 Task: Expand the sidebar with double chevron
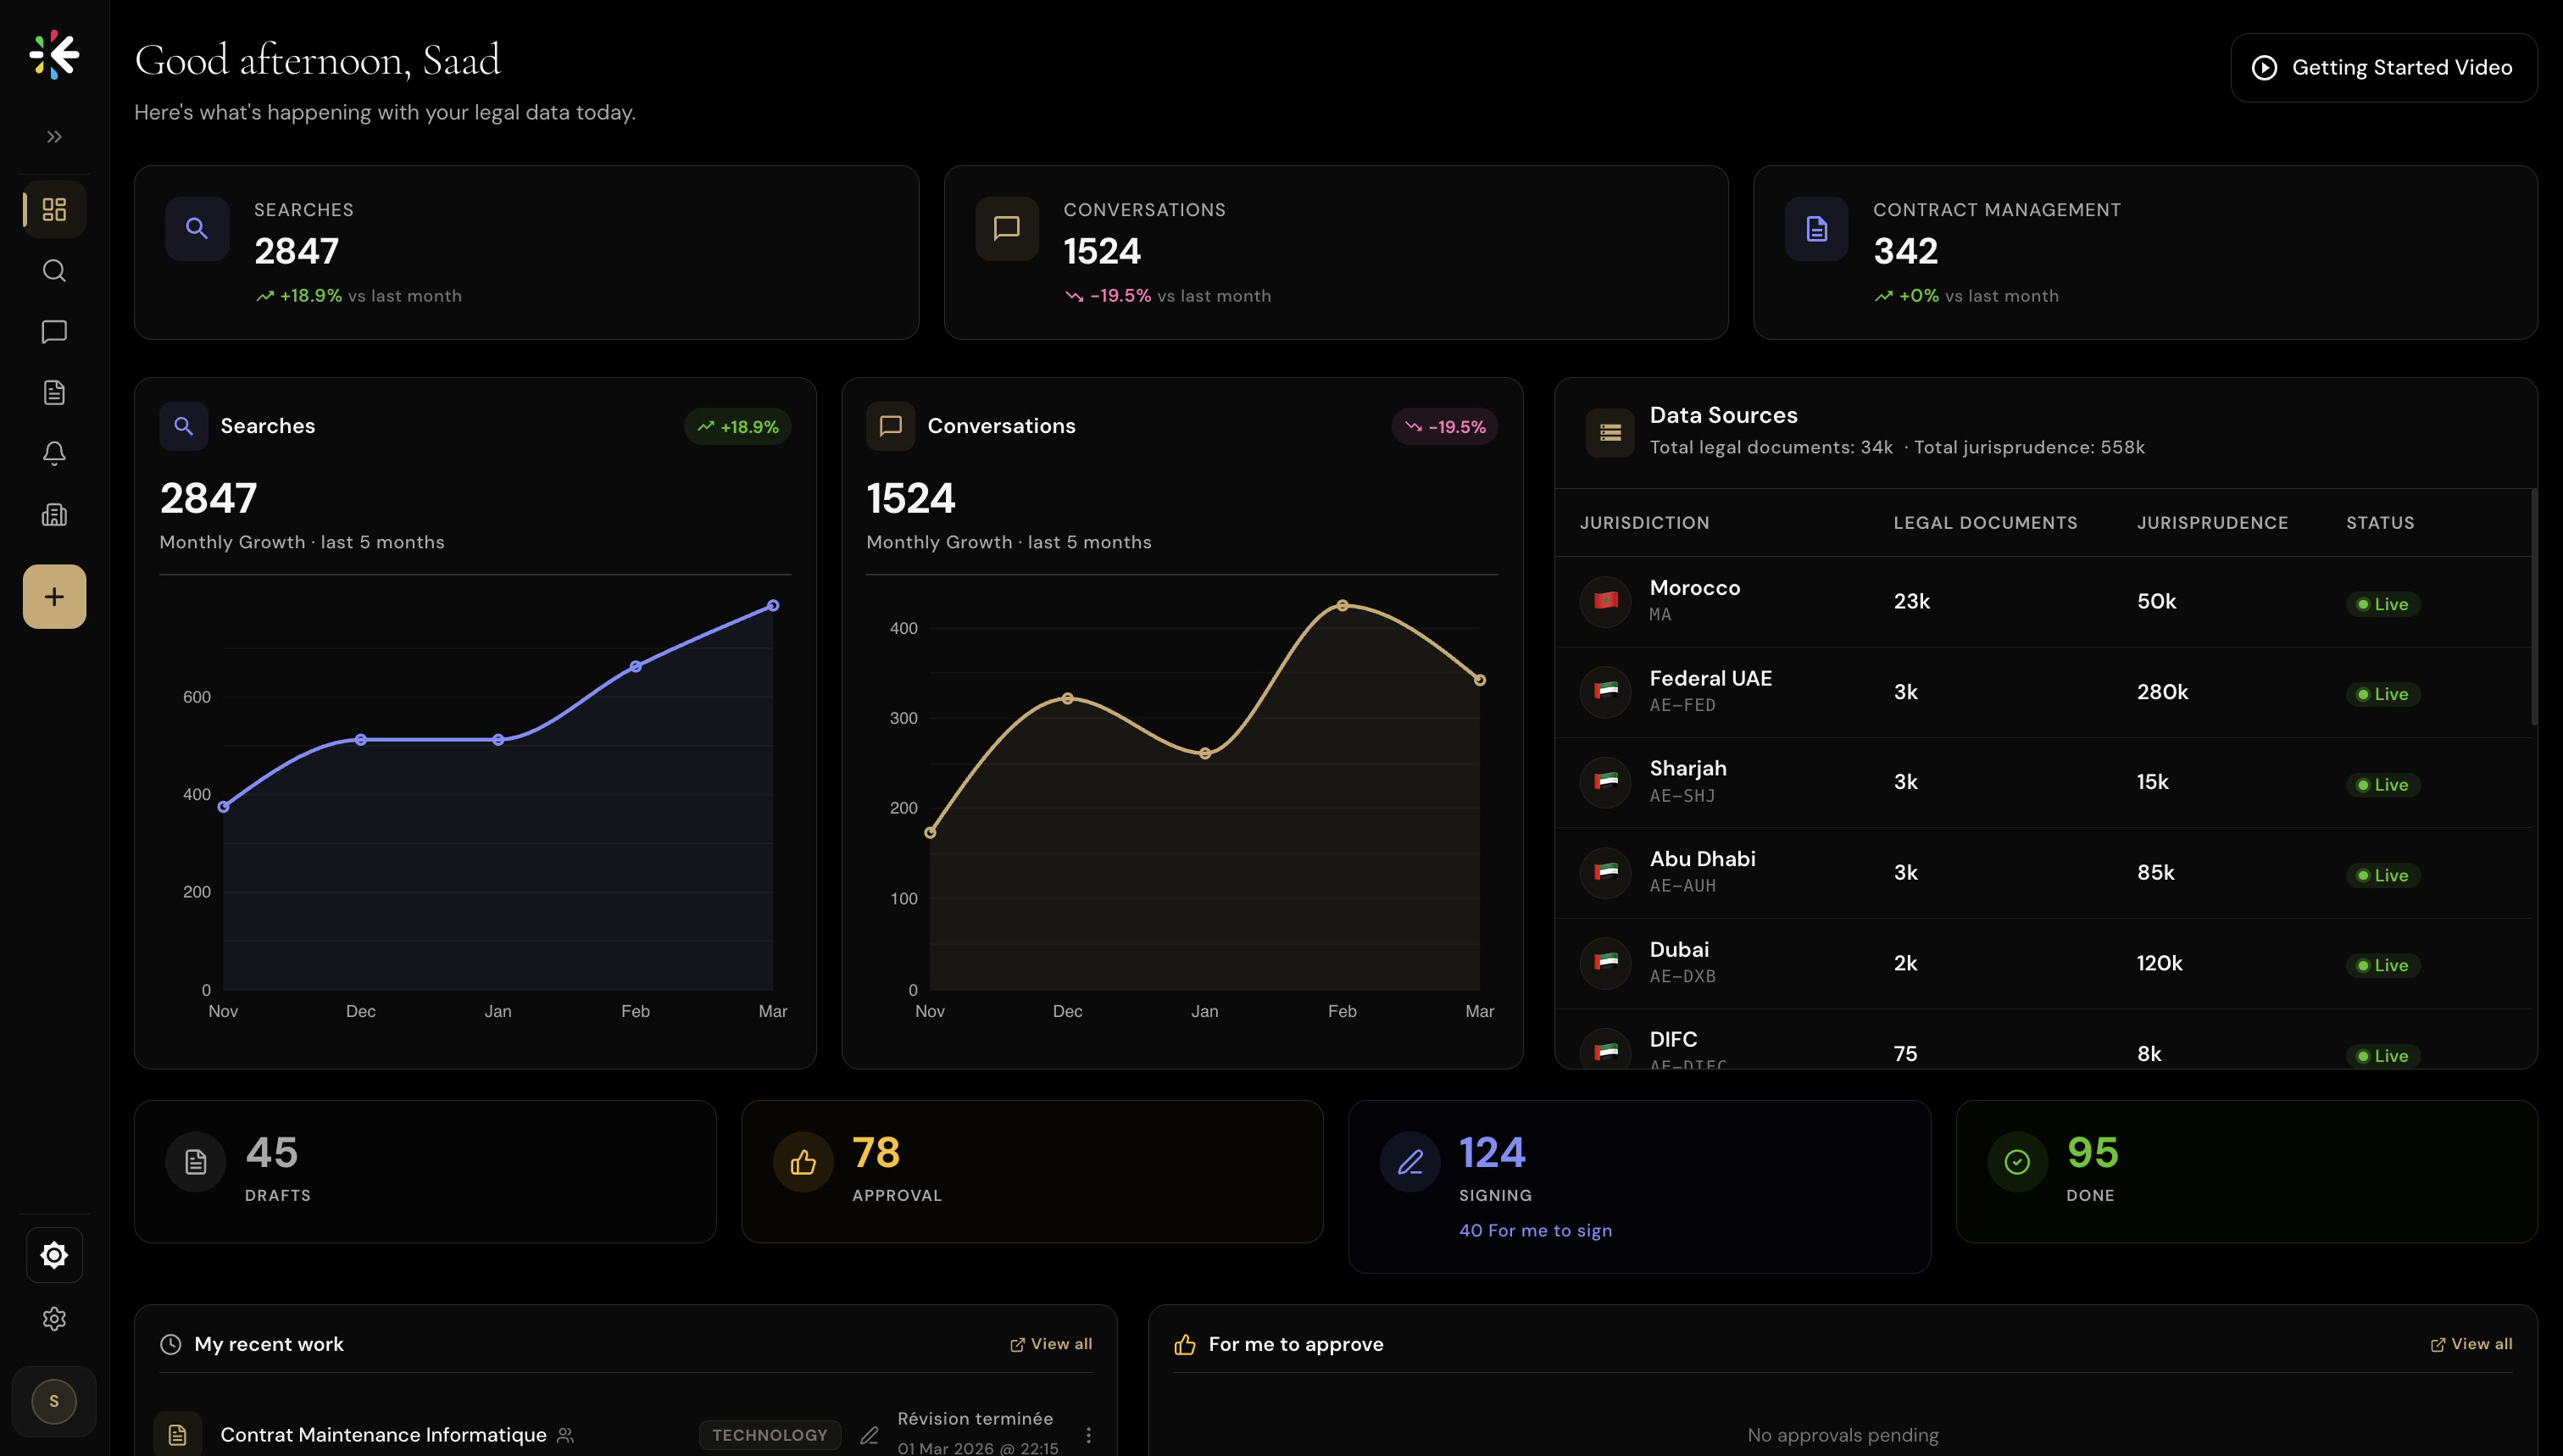(x=54, y=137)
